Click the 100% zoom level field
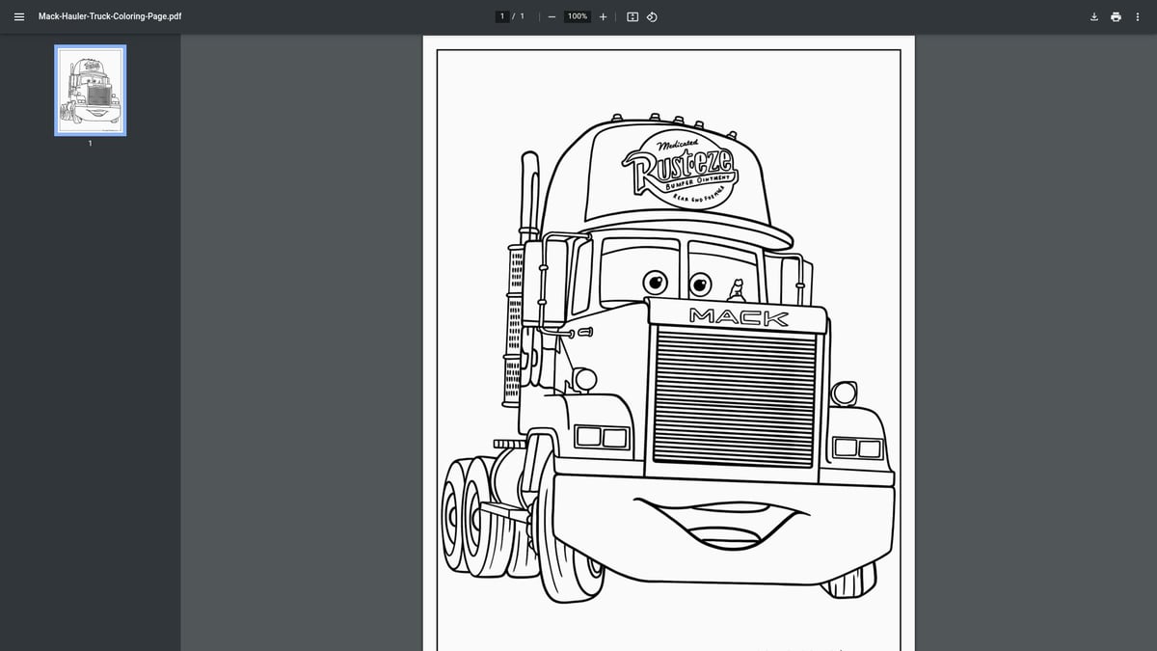Viewport: 1157px width, 651px height. pyautogui.click(x=576, y=15)
